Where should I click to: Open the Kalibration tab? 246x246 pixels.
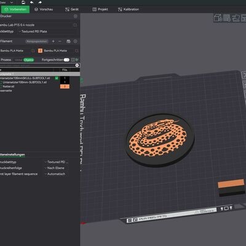point(129,9)
